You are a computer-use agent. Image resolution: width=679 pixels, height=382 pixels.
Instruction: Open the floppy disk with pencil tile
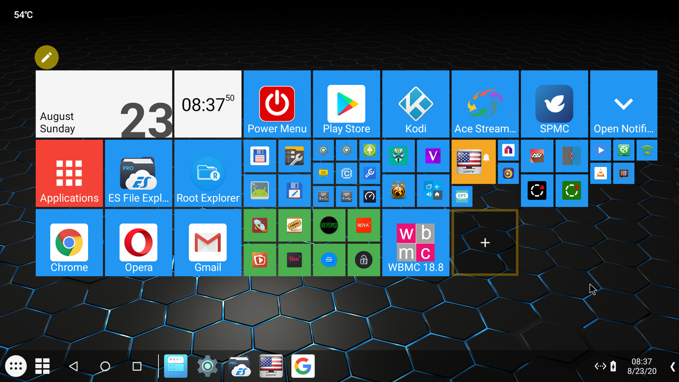point(294,190)
